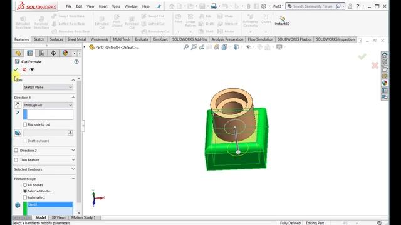Open Display Style cube icon
The height and width of the screenshot is (225, 401).
pos(236,47)
